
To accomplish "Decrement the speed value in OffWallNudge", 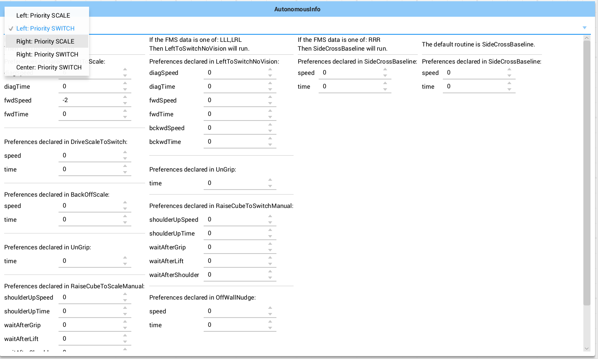I will point(270,313).
